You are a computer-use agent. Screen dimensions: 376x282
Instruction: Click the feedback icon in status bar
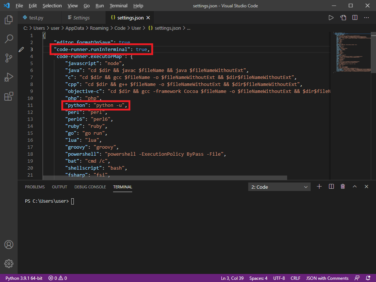(x=357, y=278)
